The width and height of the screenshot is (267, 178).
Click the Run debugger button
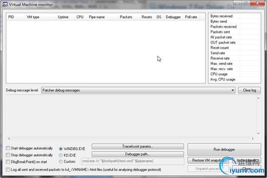click(x=224, y=149)
